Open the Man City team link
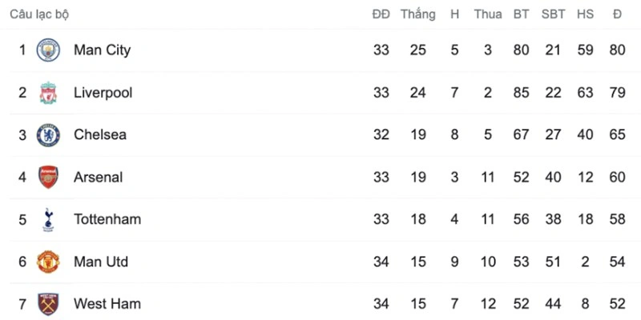 (102, 50)
